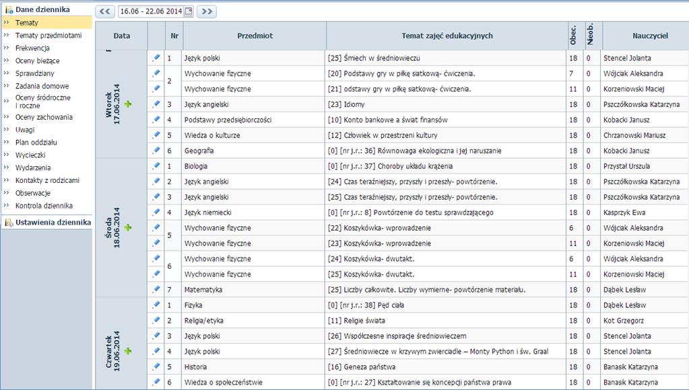The image size is (689, 390).
Task: Click the Przedmiot column header
Action: 255,36
